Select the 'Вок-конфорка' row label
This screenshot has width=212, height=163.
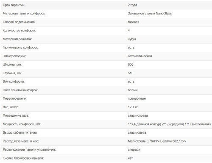[14, 81]
